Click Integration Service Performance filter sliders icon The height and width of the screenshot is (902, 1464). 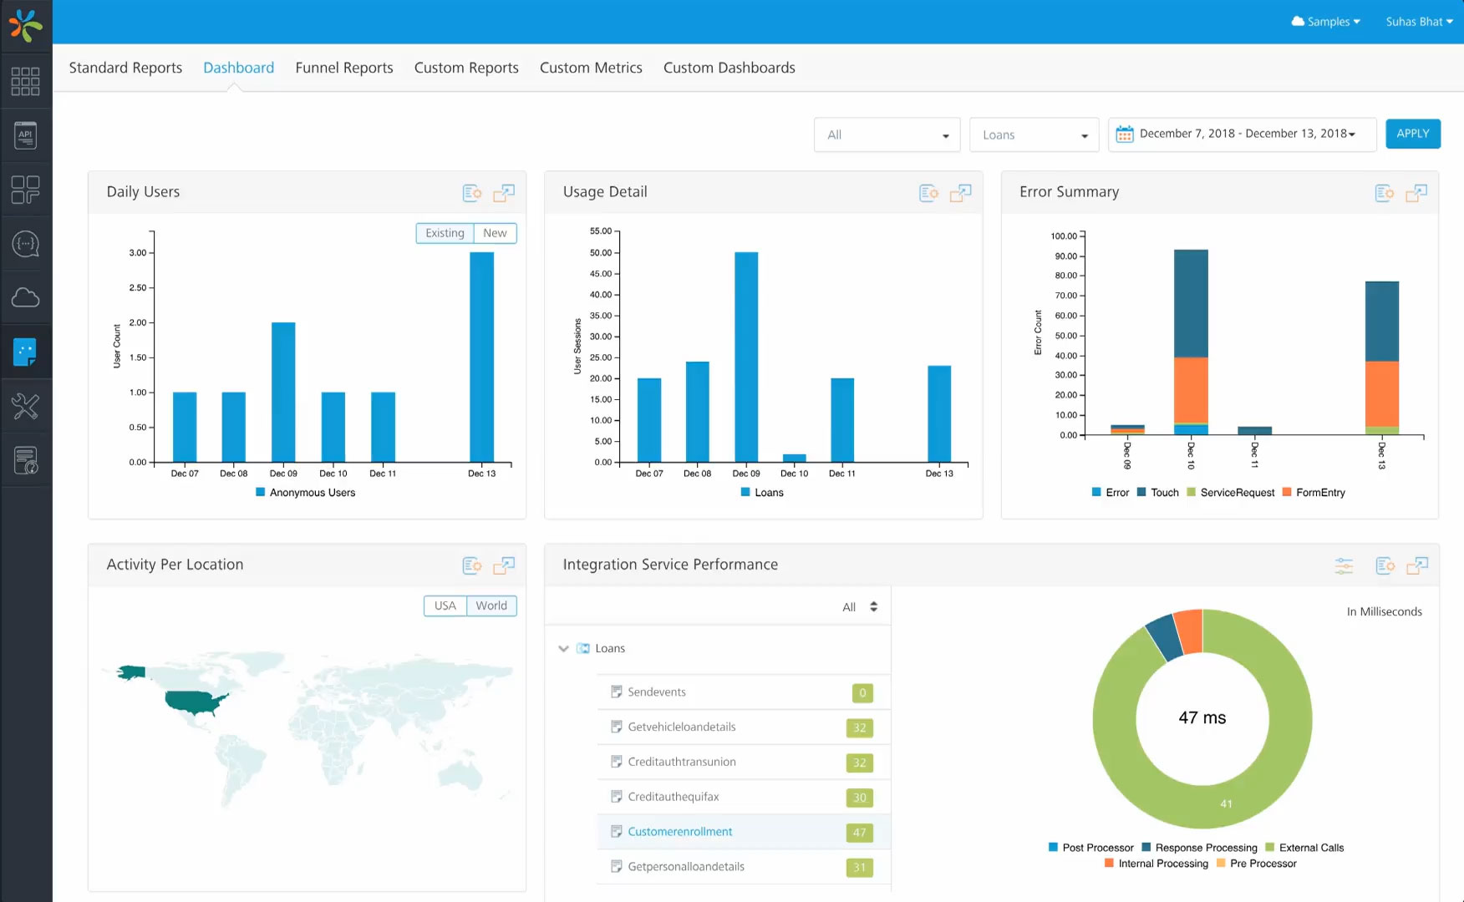click(x=1344, y=565)
